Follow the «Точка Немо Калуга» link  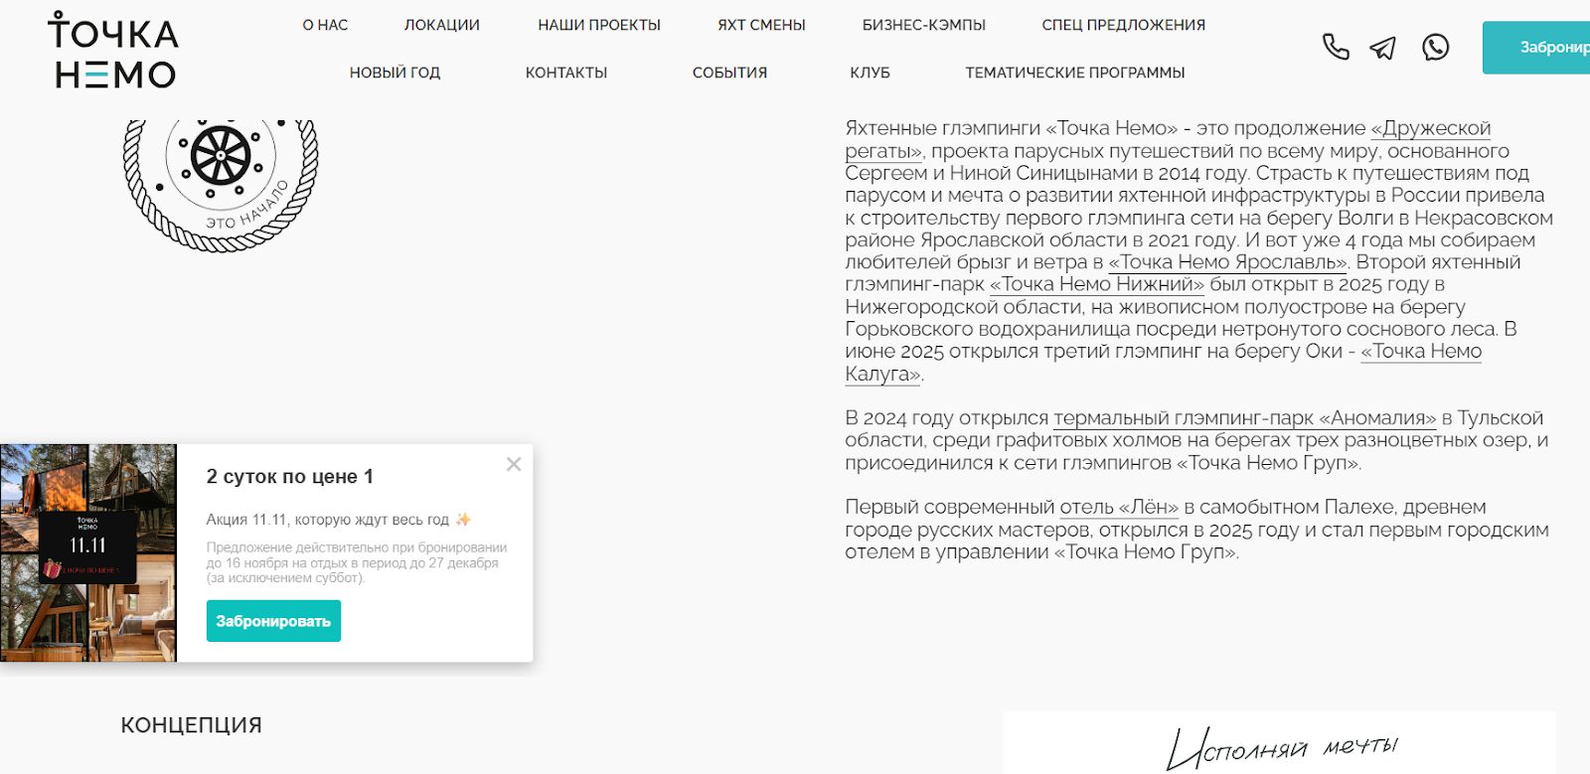[1421, 351]
